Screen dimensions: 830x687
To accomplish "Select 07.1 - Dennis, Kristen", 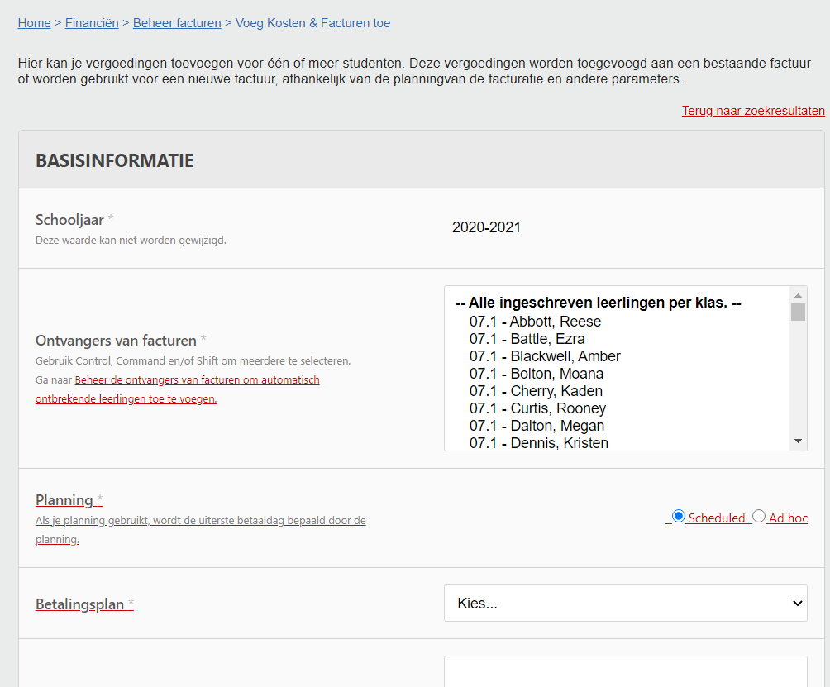I will [x=539, y=443].
